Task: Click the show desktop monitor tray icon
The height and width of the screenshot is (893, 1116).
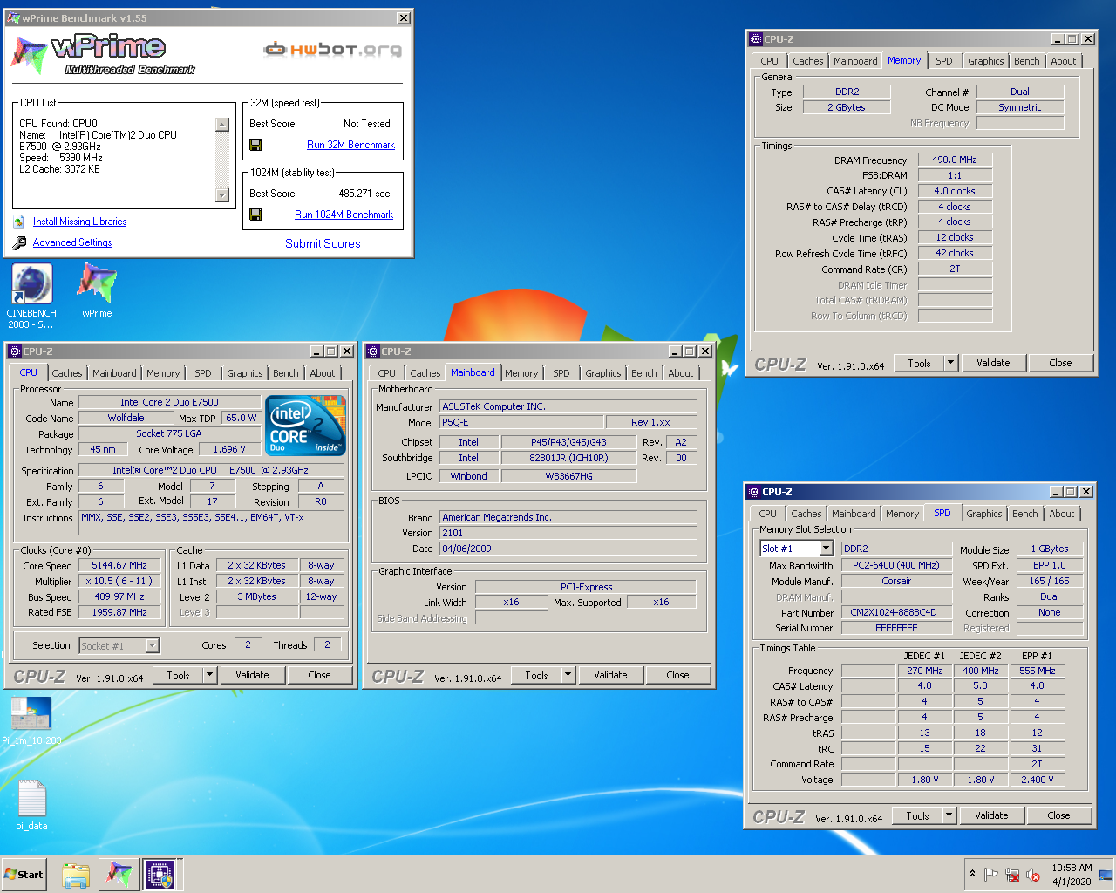Action: point(1106,875)
